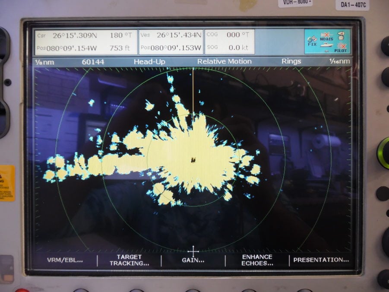Select SOG value 0.0 kt

point(238,48)
